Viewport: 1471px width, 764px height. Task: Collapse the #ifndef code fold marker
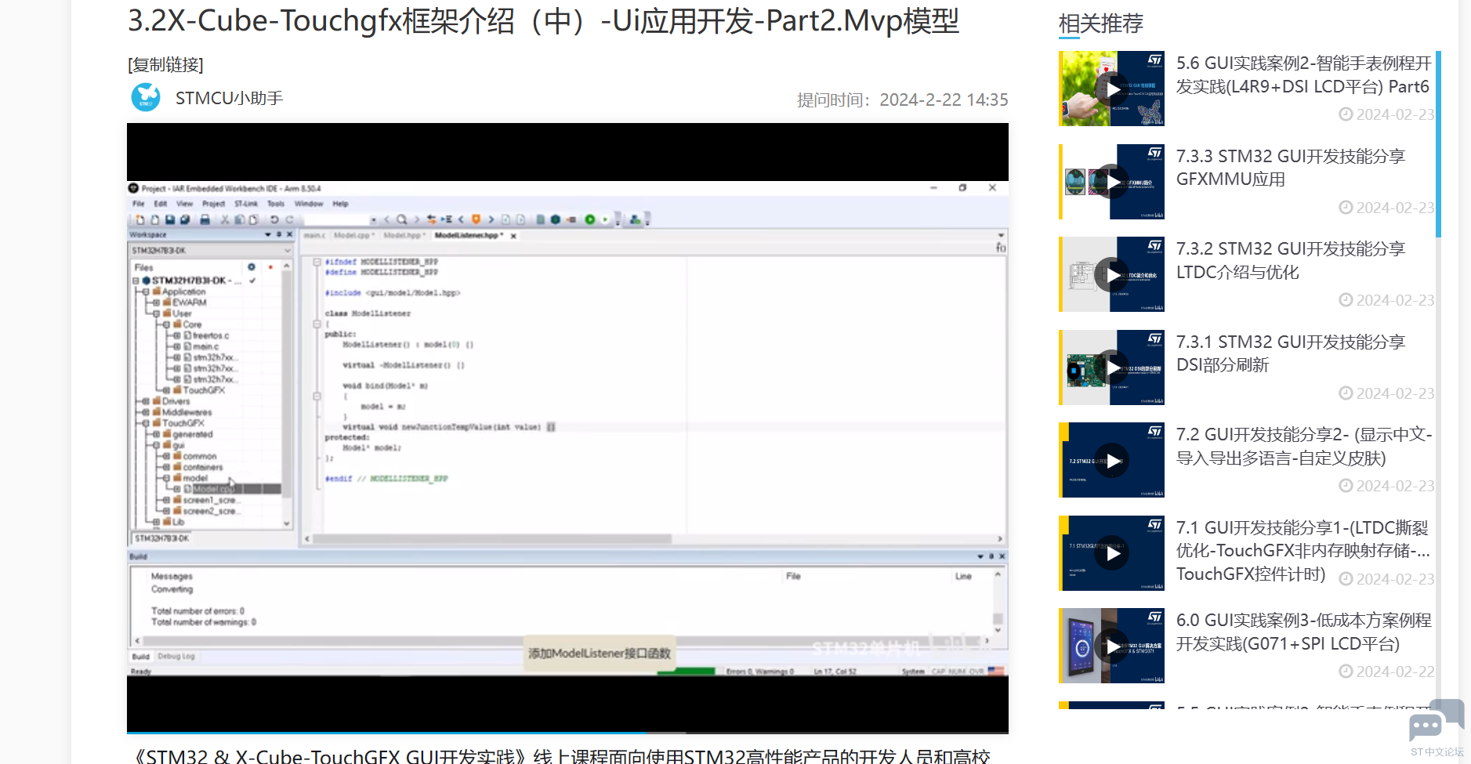[x=317, y=262]
